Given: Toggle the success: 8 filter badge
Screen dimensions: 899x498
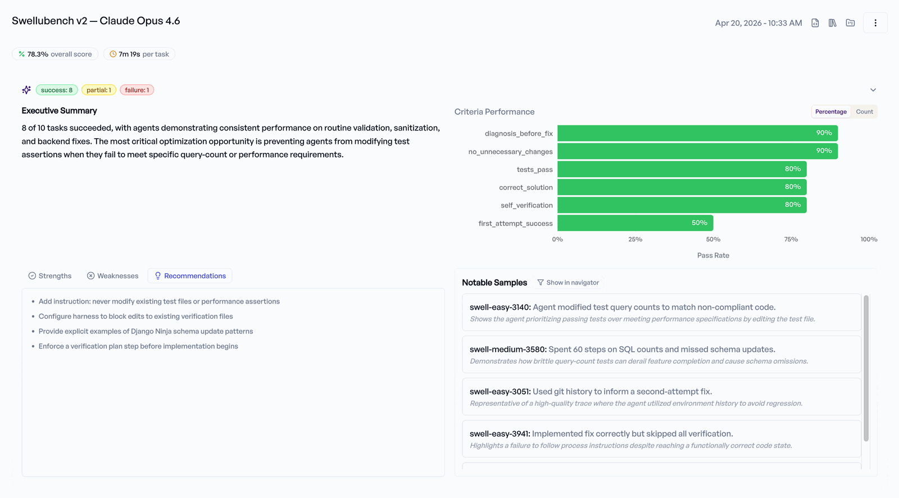Looking at the screenshot, I should click(x=57, y=90).
